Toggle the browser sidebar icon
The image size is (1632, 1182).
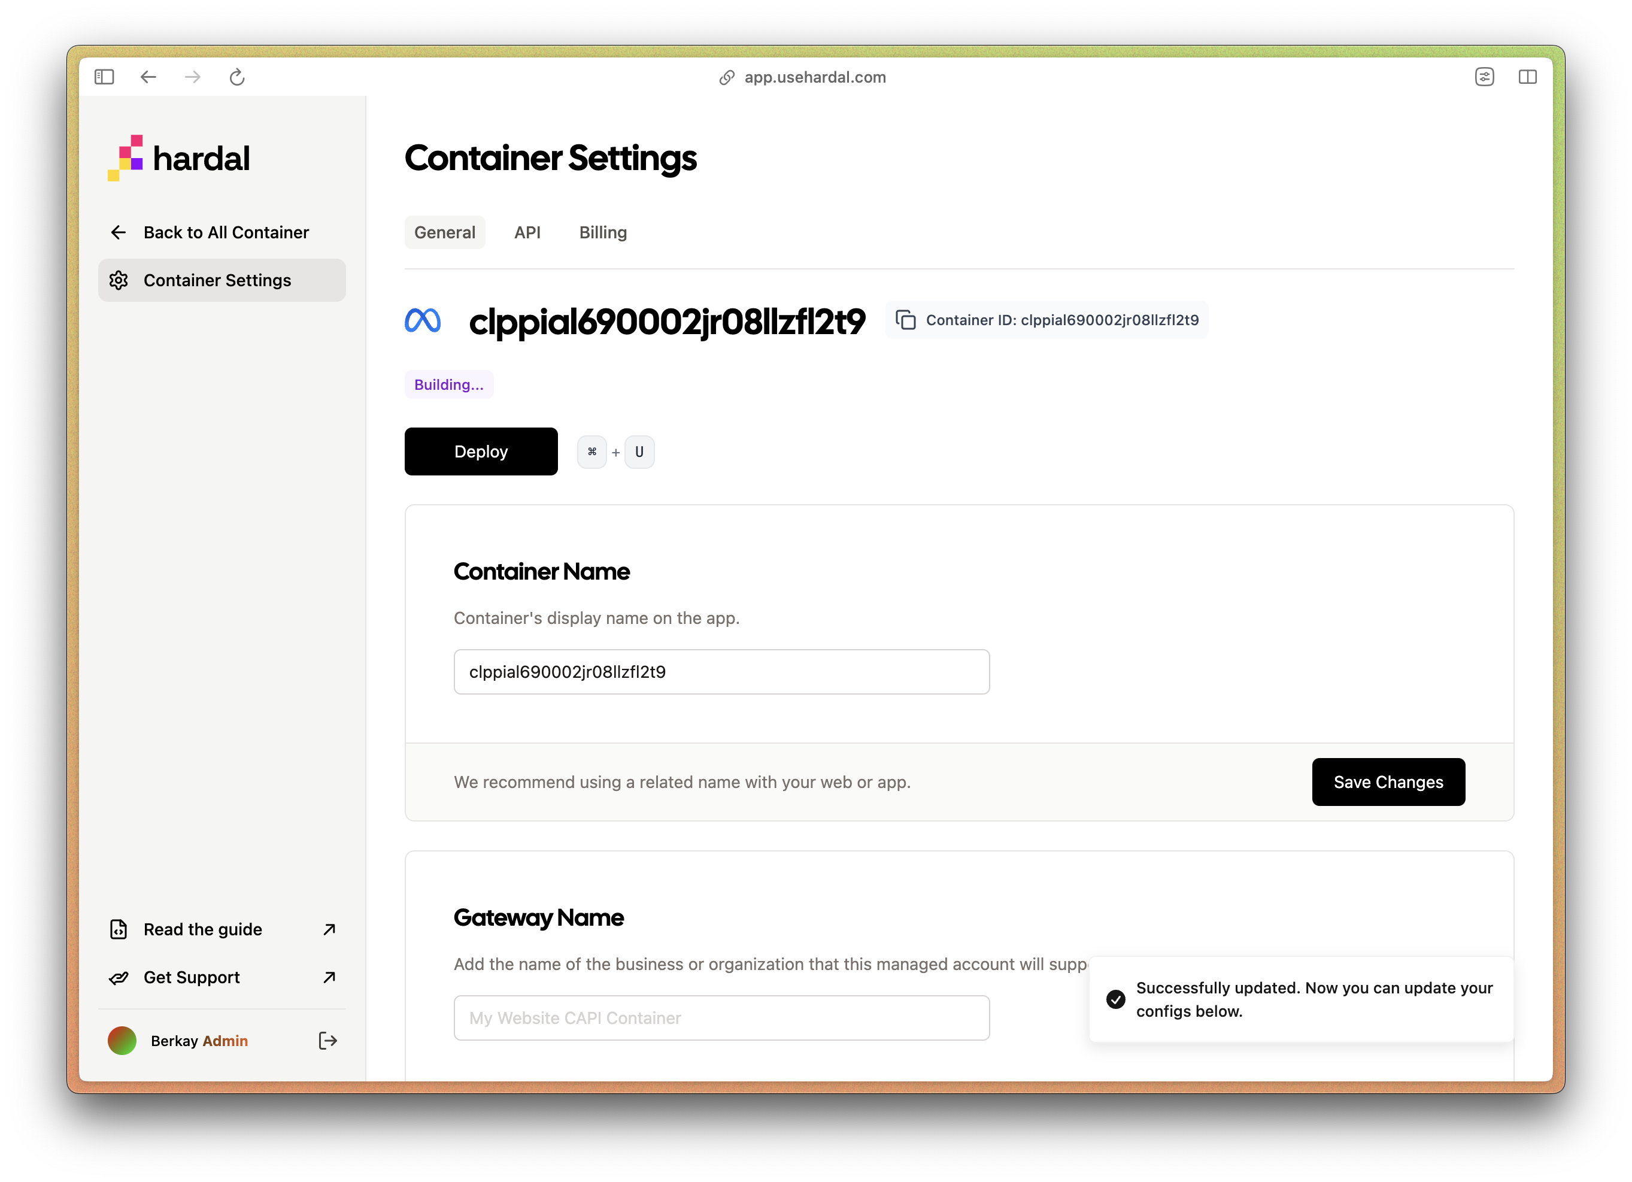pyautogui.click(x=104, y=77)
